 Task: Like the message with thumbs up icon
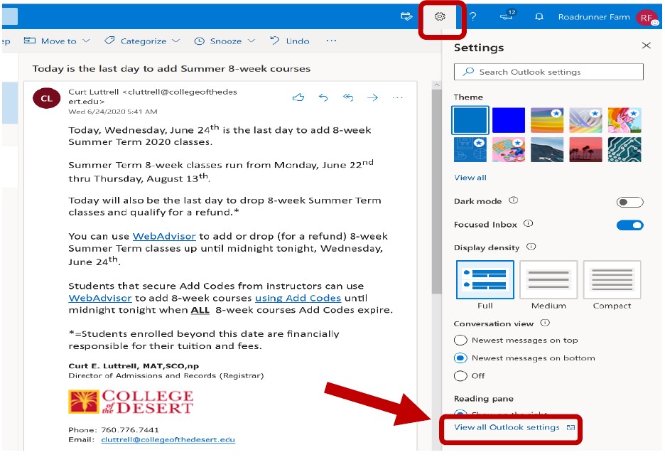coord(298,97)
